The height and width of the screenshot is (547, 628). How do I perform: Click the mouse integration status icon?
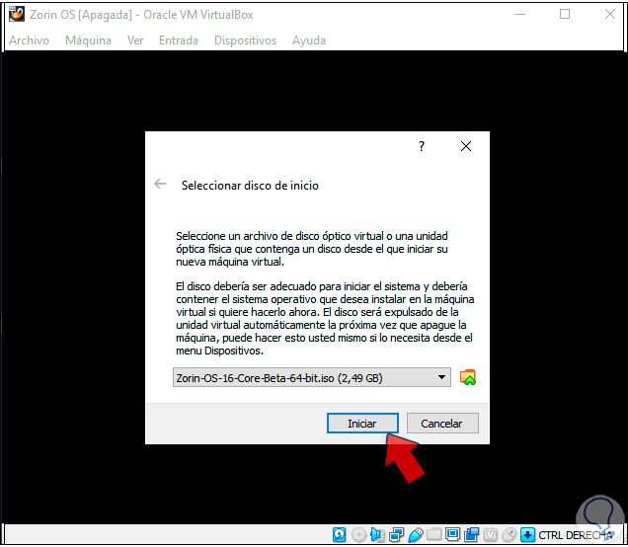(510, 534)
